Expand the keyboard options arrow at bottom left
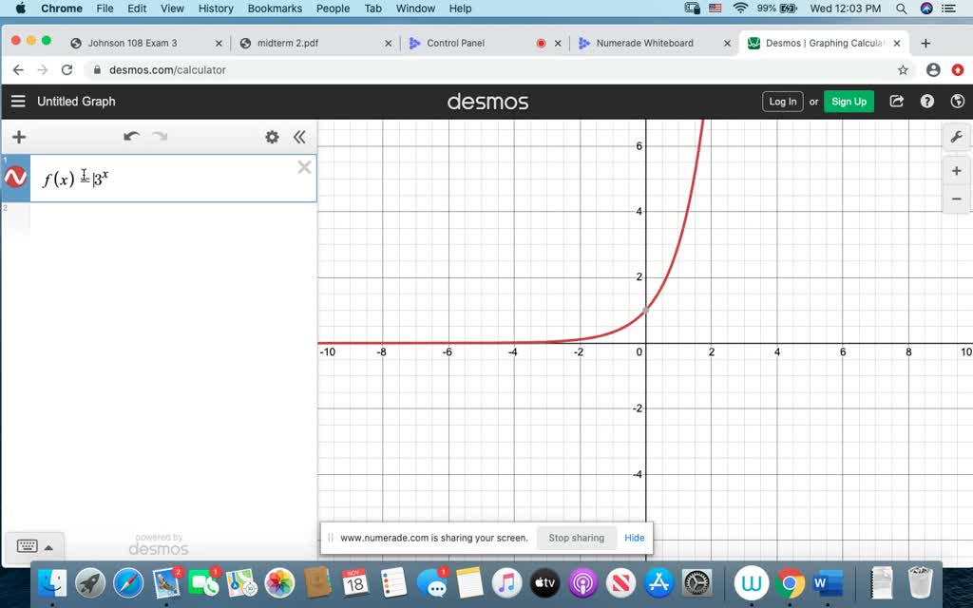 tap(49, 546)
